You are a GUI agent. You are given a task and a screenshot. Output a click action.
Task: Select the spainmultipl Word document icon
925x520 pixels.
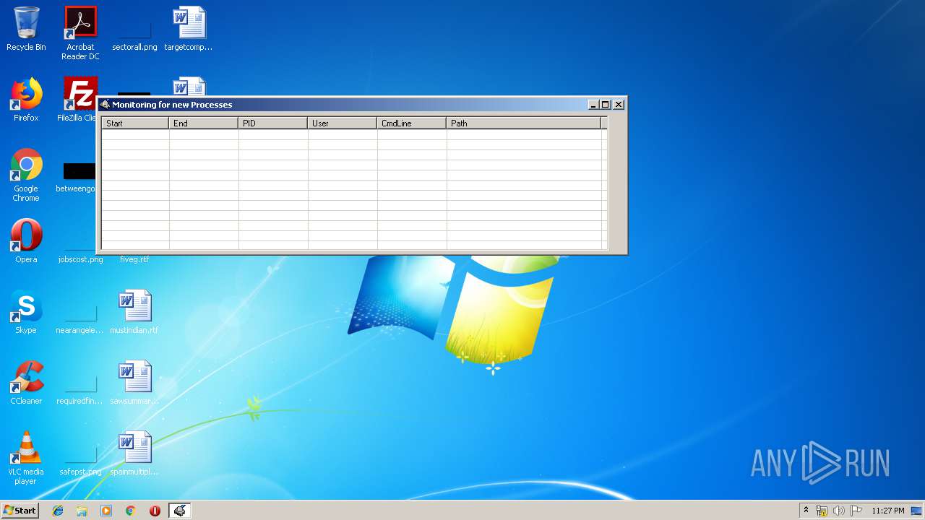(134, 454)
